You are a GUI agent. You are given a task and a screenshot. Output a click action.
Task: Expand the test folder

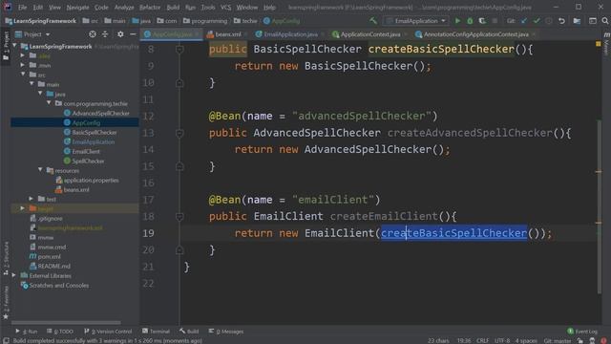point(32,199)
